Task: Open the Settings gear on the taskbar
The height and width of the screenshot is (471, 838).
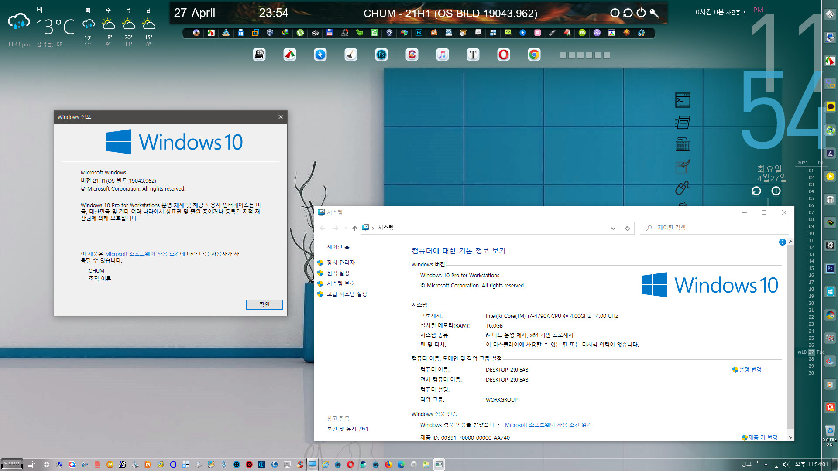Action: (x=47, y=464)
